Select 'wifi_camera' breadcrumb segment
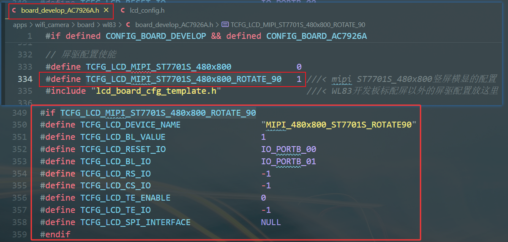 click(52, 25)
